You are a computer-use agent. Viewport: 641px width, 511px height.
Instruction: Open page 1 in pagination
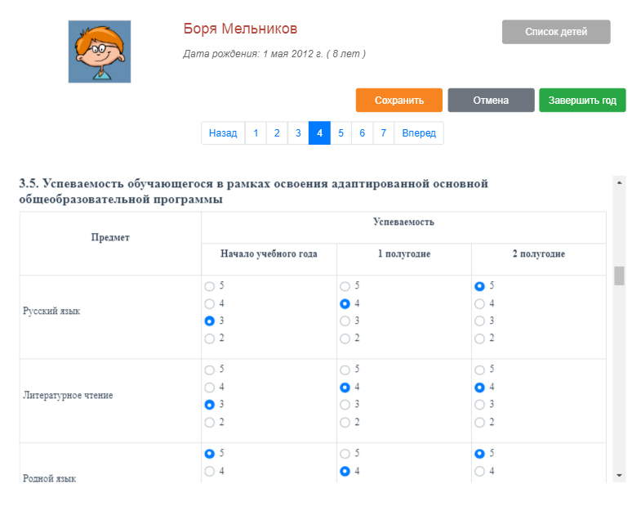(256, 133)
